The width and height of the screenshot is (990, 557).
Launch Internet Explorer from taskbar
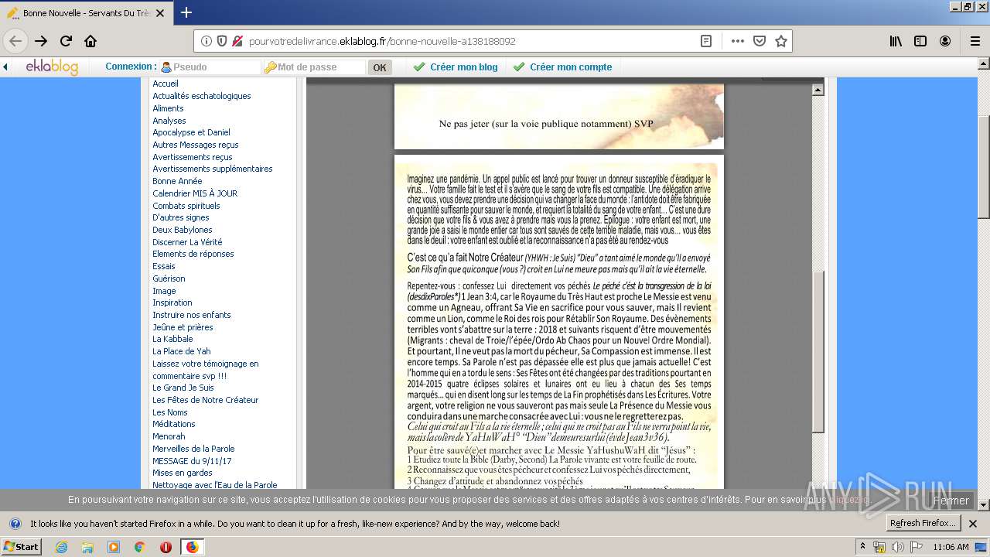coord(61,547)
